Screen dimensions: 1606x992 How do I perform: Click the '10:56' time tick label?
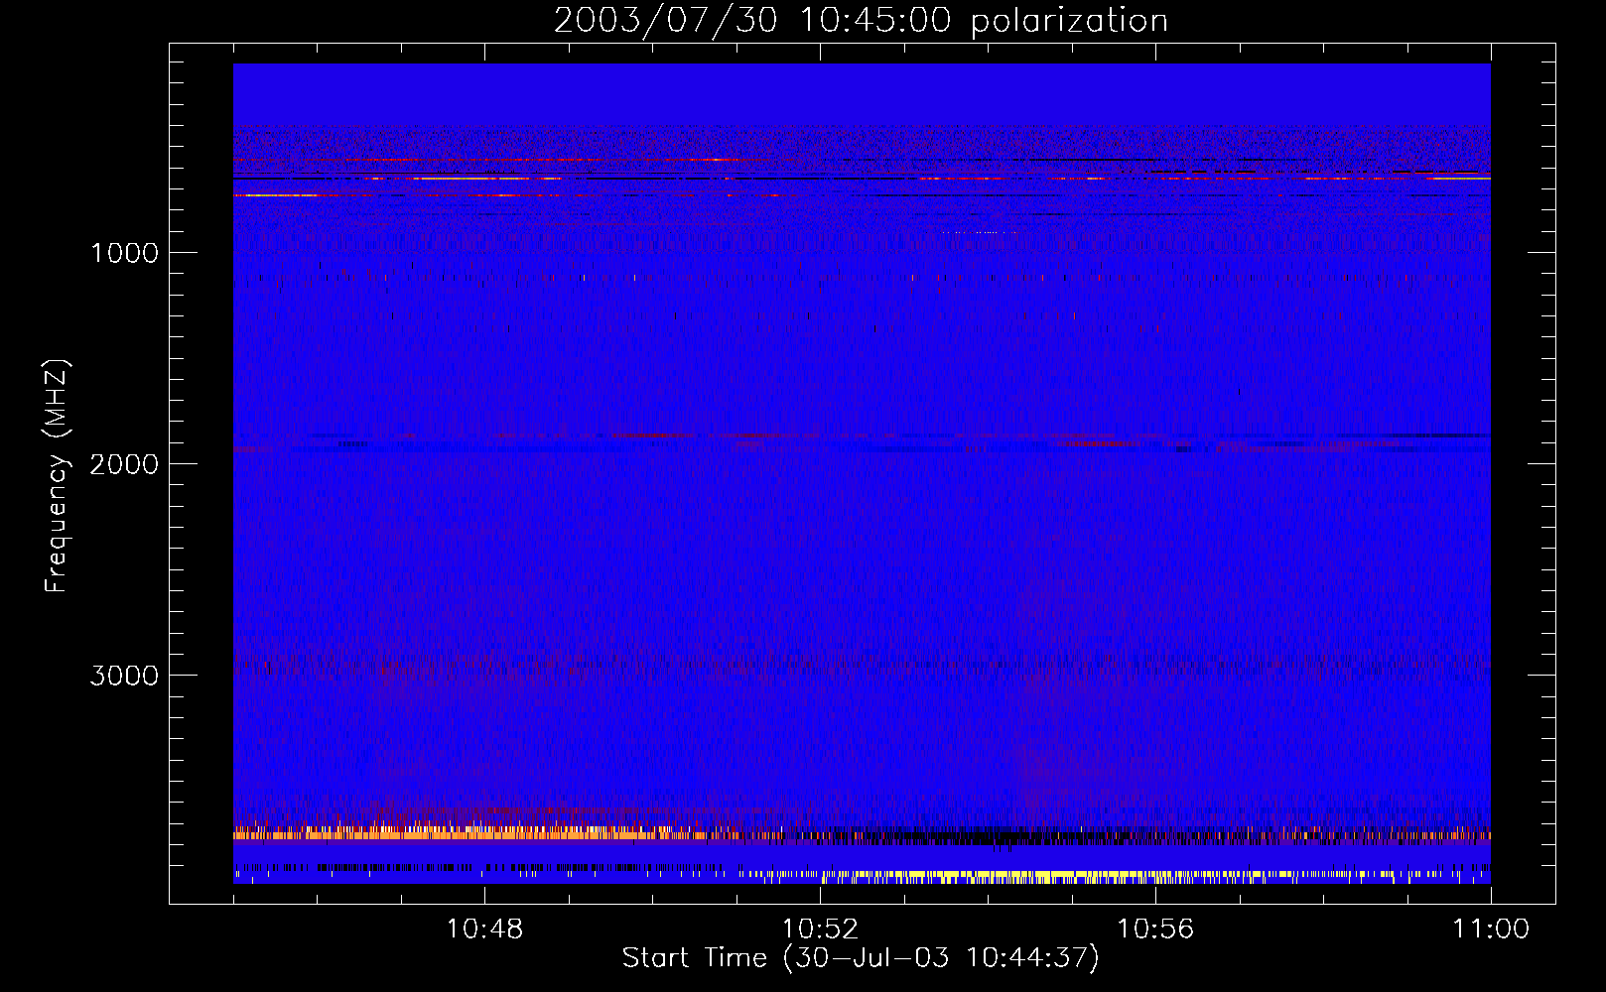[1155, 930]
